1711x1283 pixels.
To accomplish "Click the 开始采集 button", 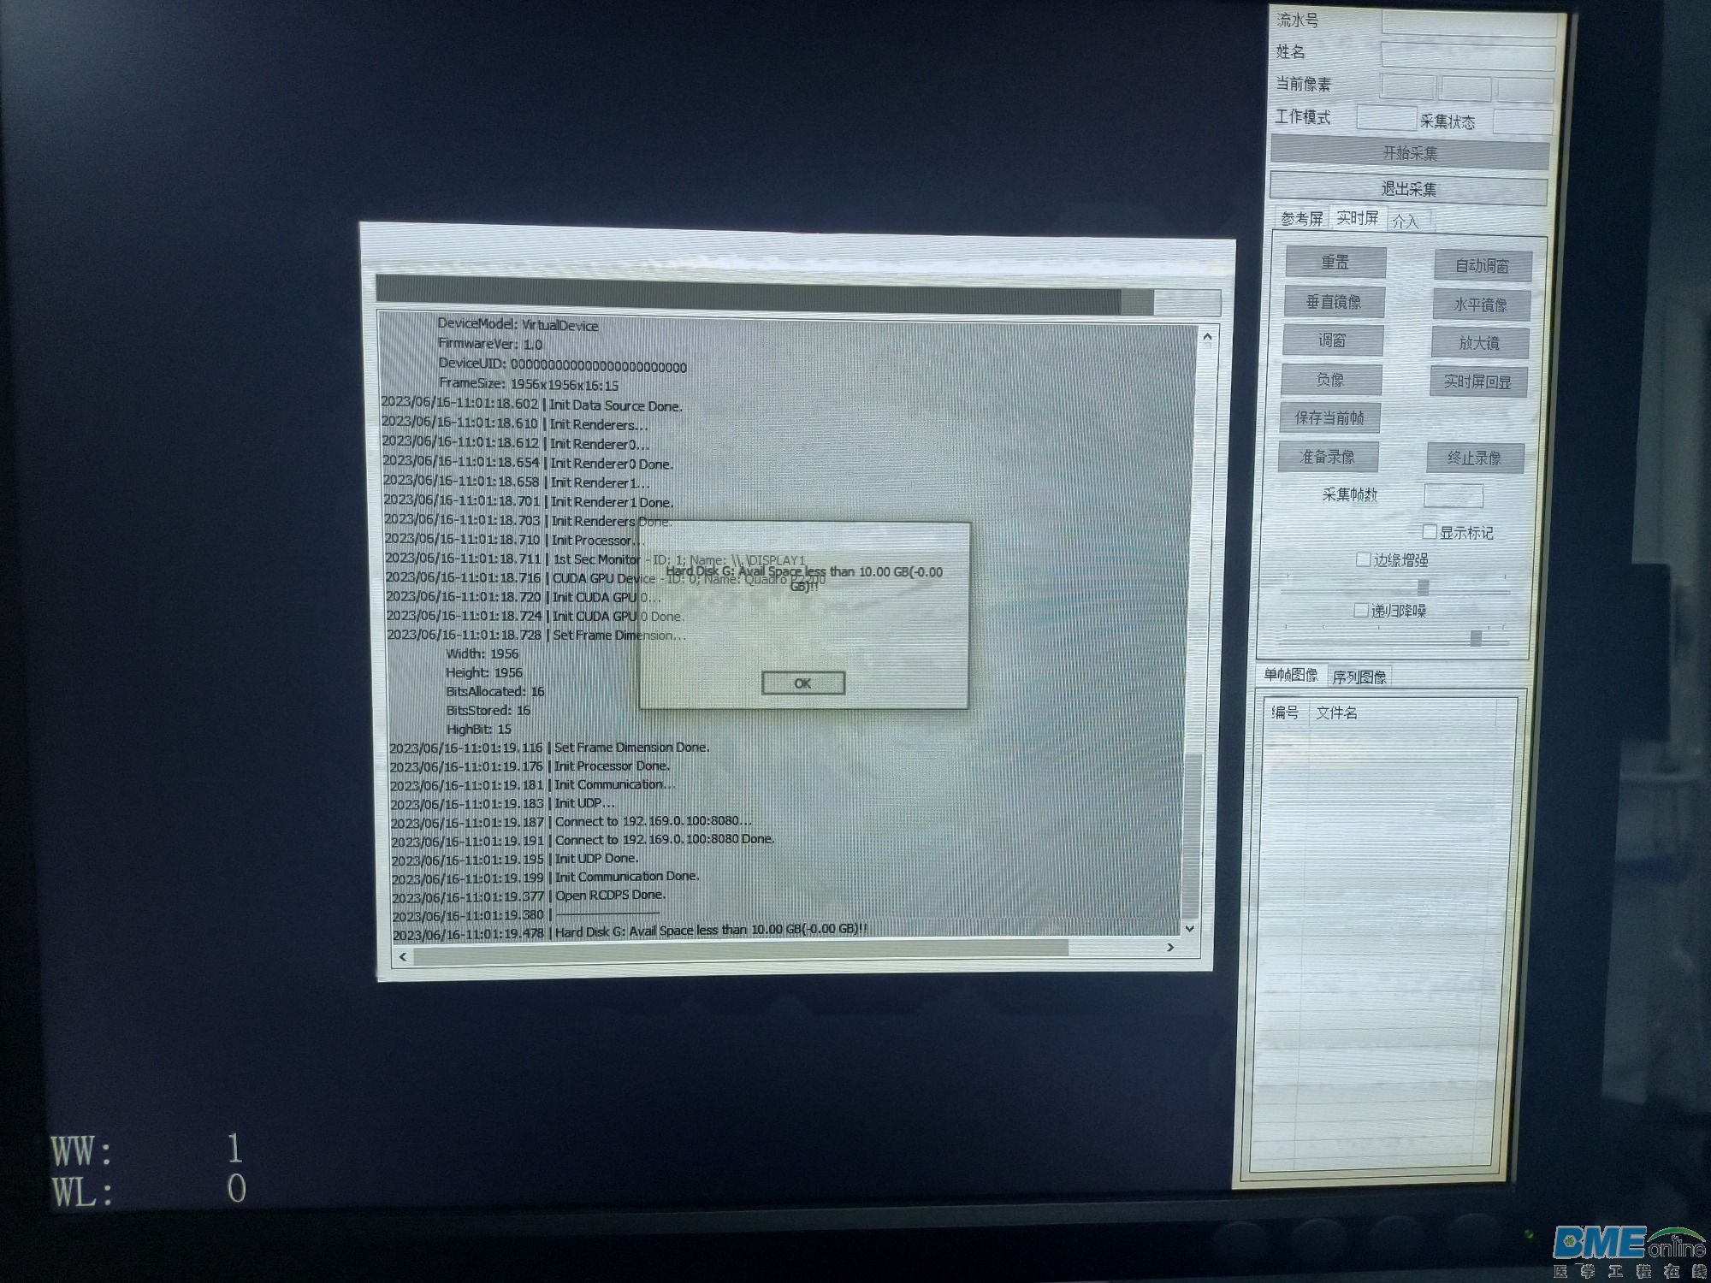I will 1409,153.
